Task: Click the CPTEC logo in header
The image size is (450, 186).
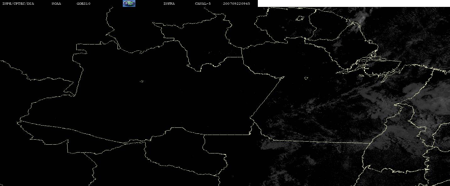Action: click(x=129, y=3)
